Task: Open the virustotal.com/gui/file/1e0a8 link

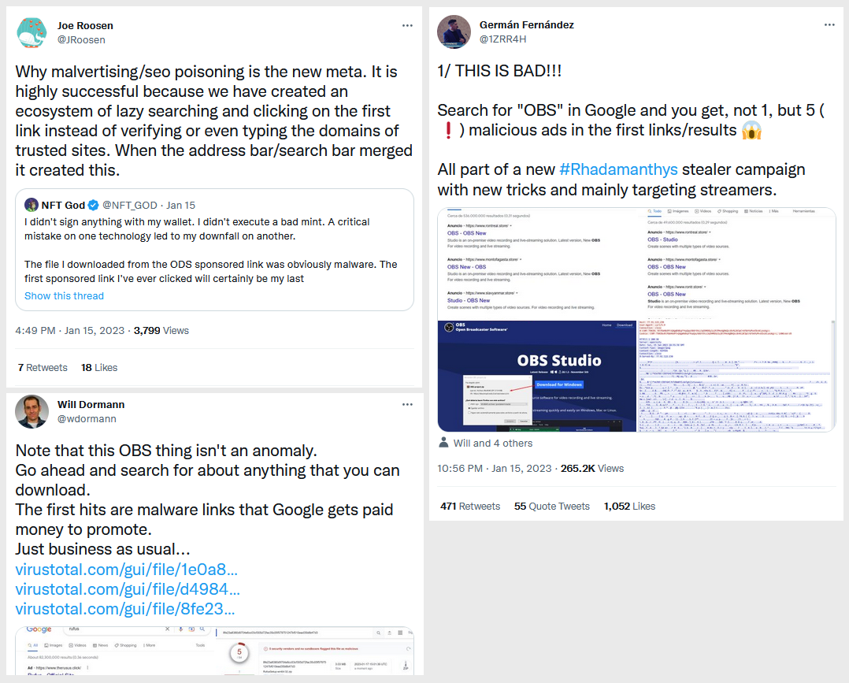Action: [x=127, y=570]
